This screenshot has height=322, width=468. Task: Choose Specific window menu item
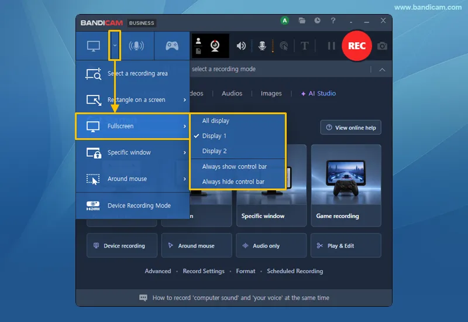[133, 152]
